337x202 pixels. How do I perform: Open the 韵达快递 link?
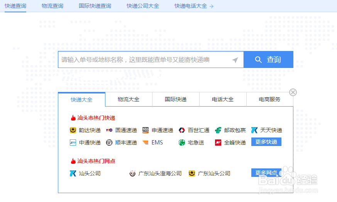click(90, 131)
